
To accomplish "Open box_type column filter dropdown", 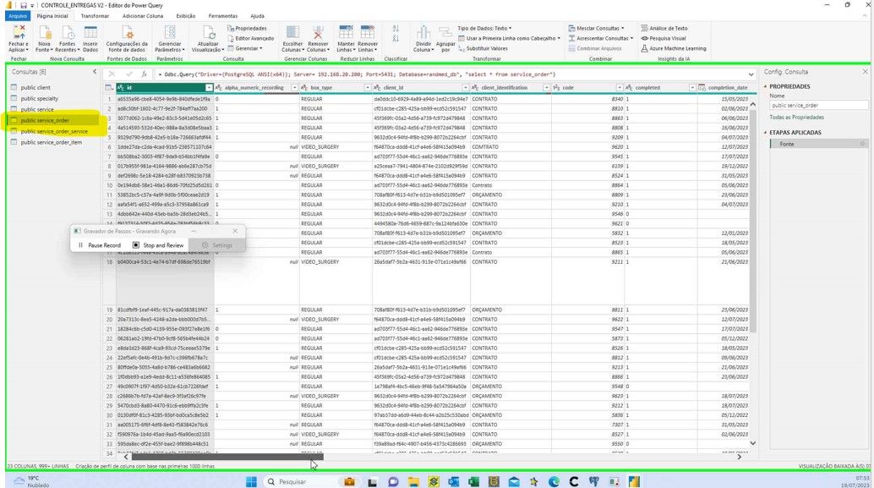I will (368, 88).
